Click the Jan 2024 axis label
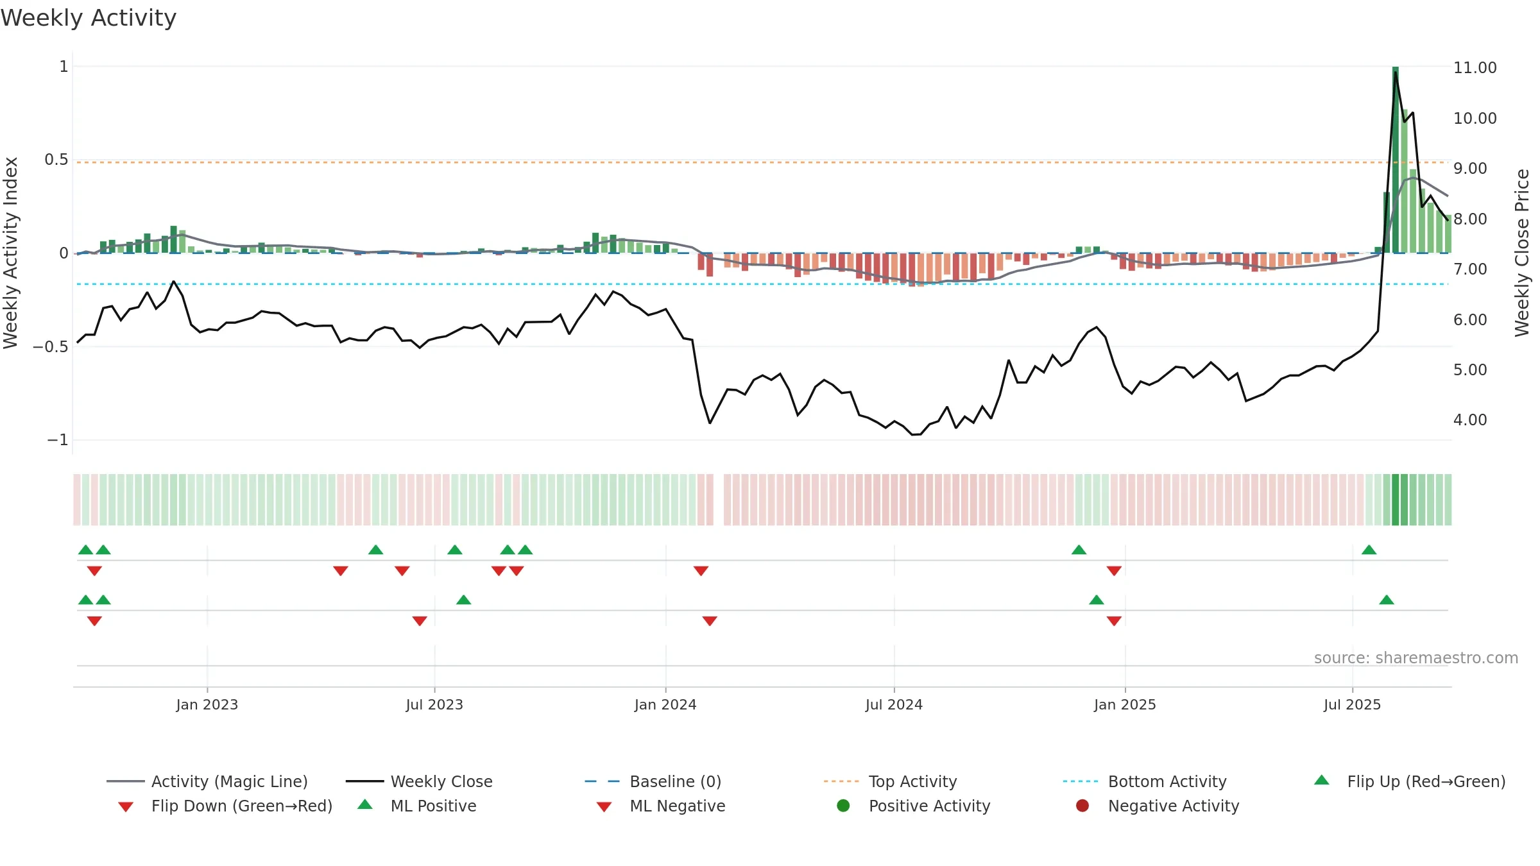 665,704
